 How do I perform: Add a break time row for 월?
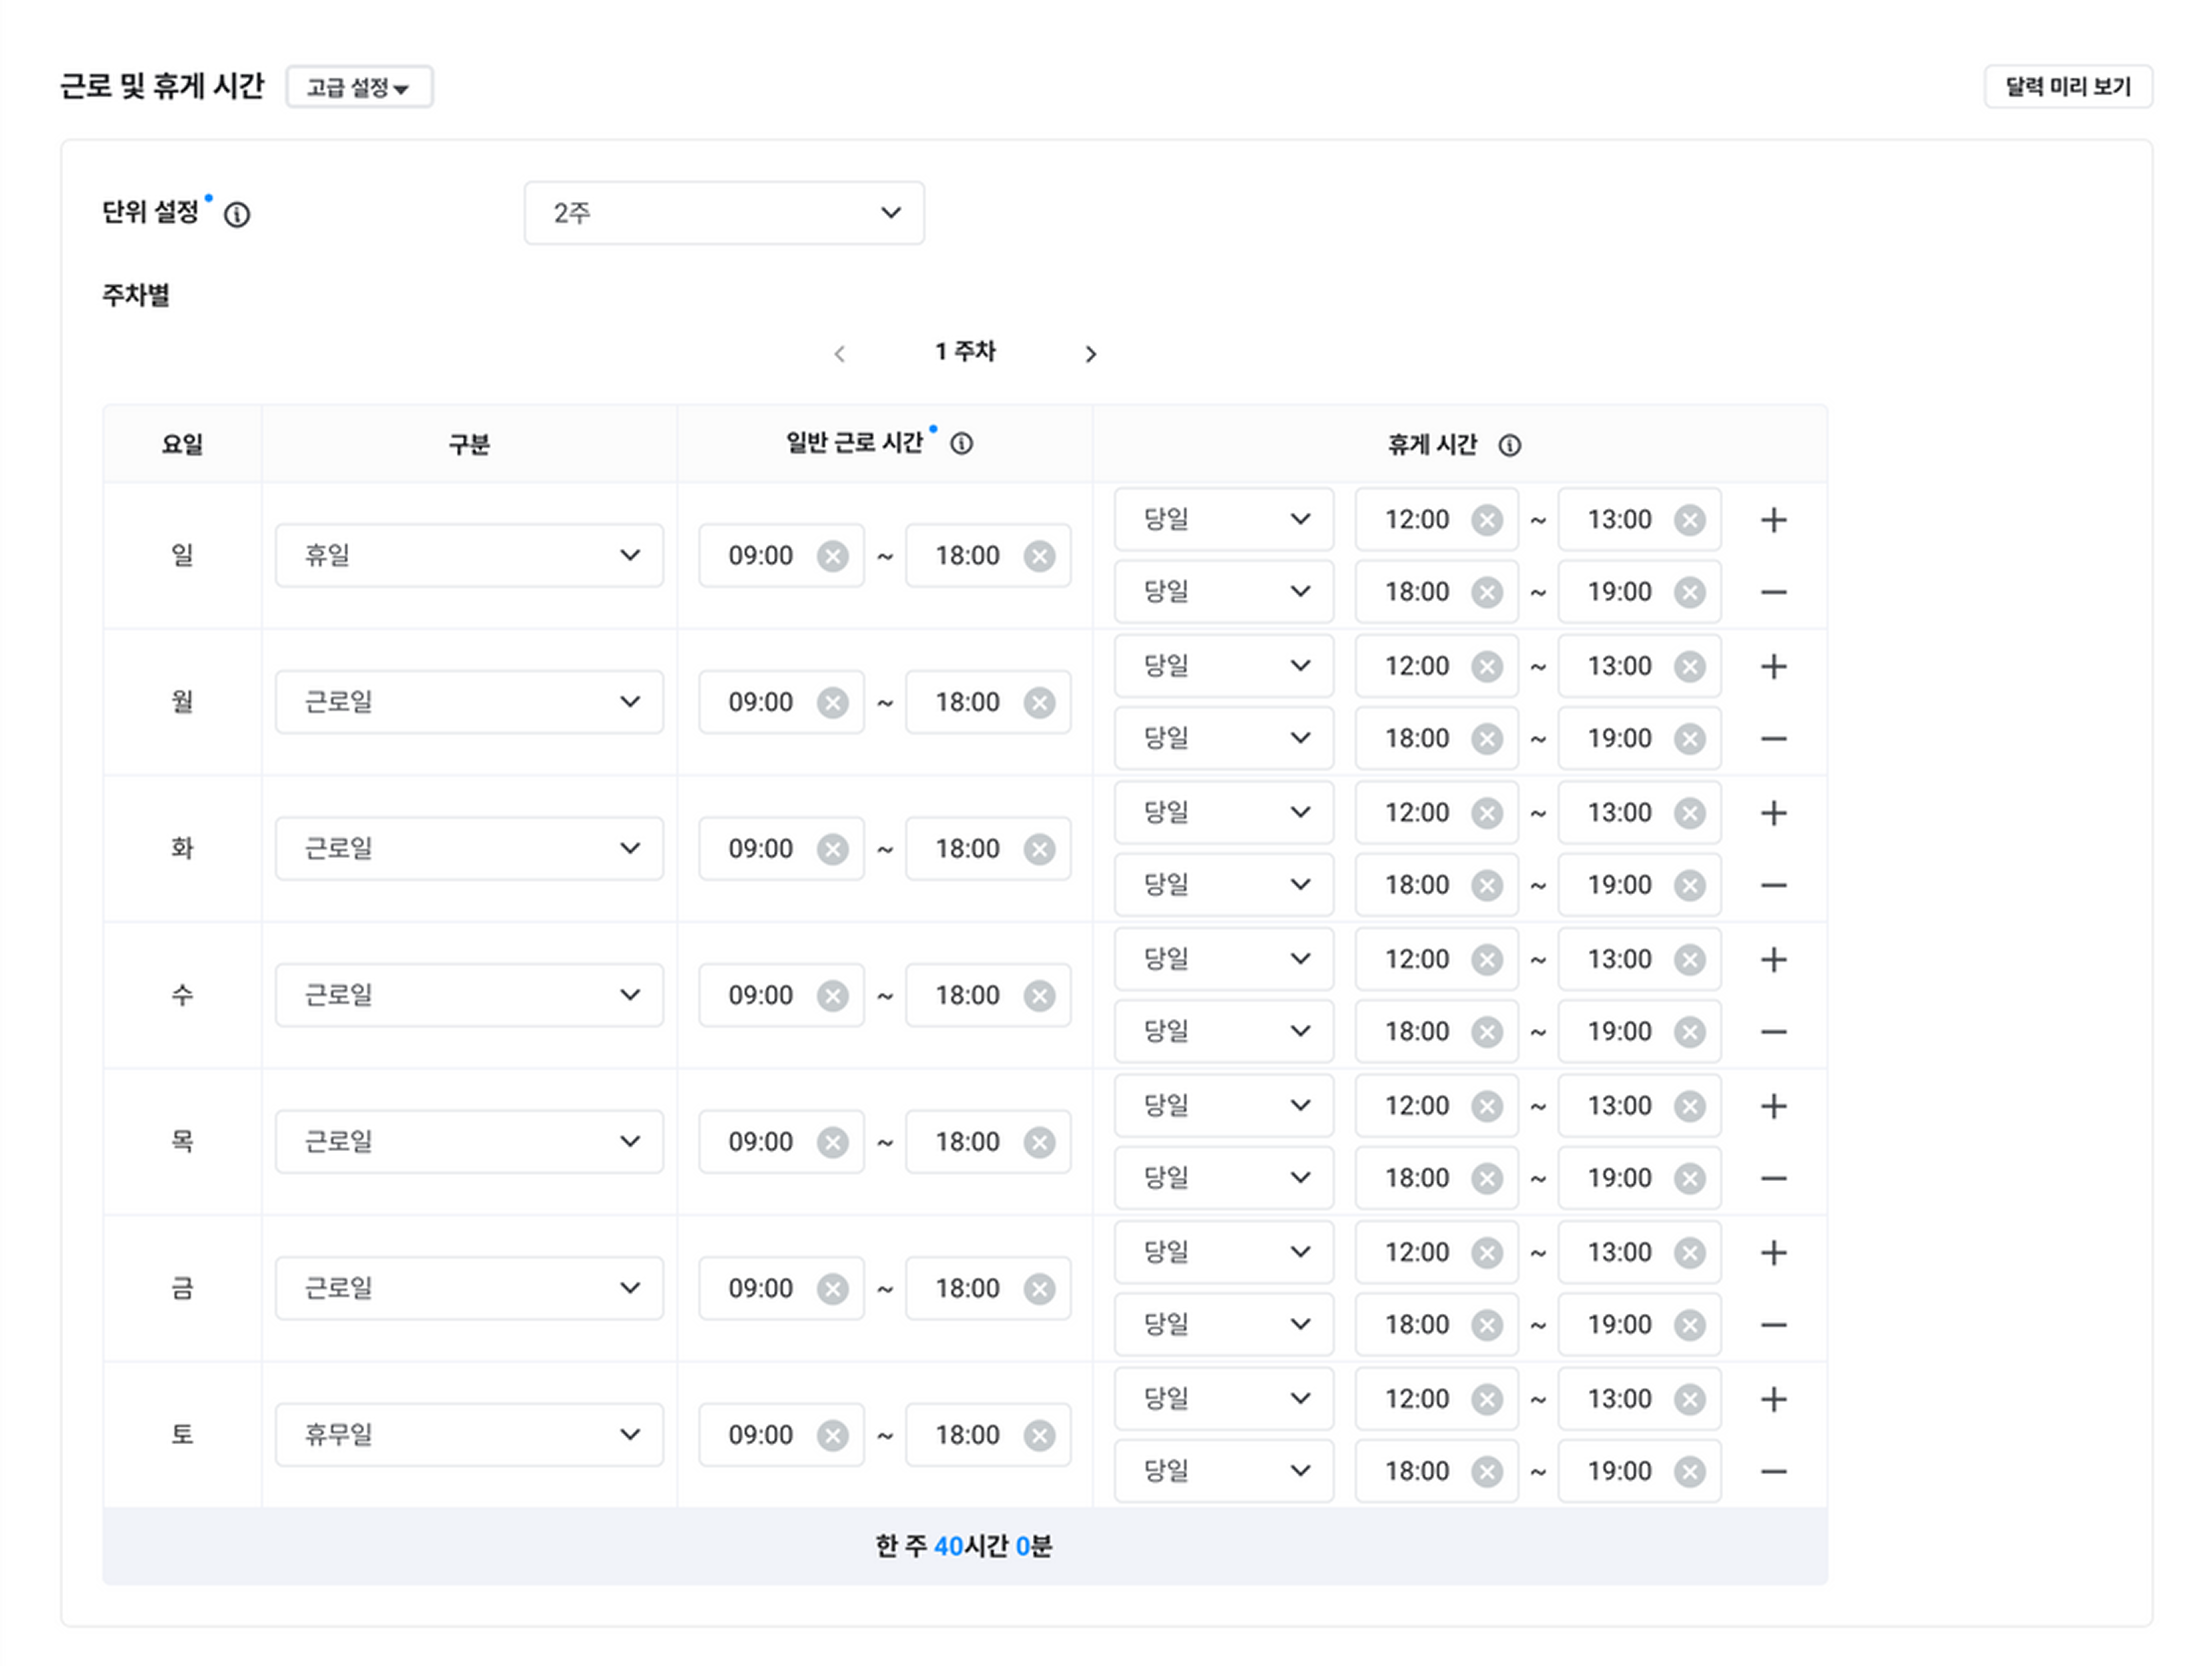point(1773,666)
